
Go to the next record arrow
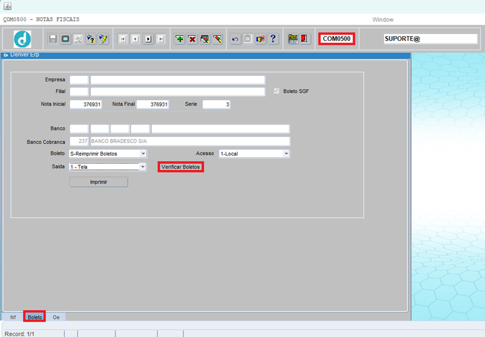point(148,39)
